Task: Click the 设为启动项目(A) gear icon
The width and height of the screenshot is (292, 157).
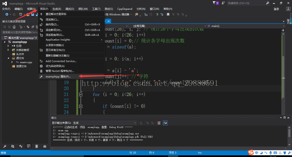Action: [41, 66]
